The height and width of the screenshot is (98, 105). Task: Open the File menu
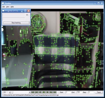4,7
